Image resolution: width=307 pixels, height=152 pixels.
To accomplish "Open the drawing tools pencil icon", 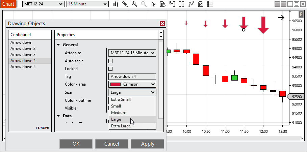I will click(x=125, y=4).
